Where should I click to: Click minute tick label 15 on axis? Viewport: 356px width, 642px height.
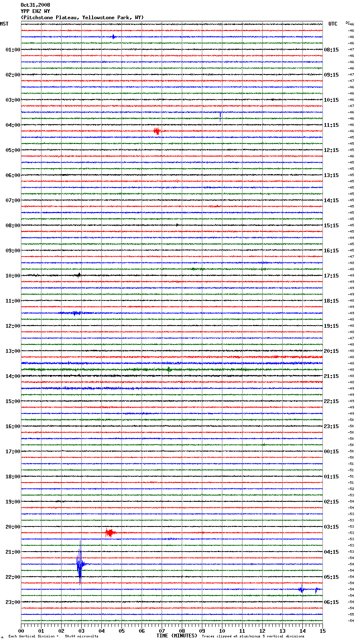point(322,631)
